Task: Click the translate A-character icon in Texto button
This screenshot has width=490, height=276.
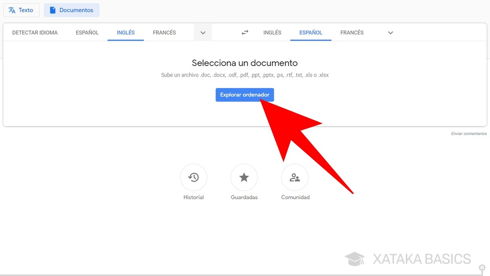Action: click(11, 10)
